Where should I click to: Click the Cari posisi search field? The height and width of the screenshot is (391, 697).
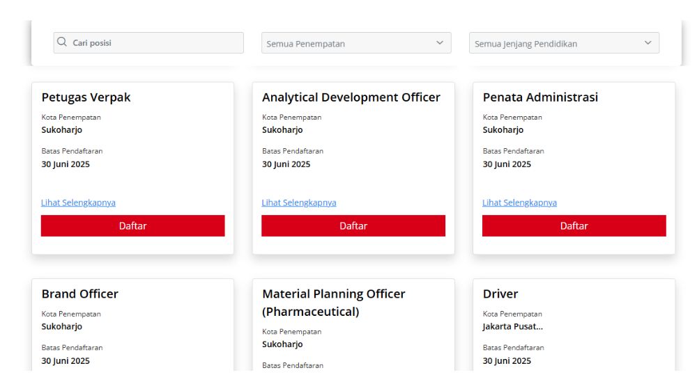(156, 43)
